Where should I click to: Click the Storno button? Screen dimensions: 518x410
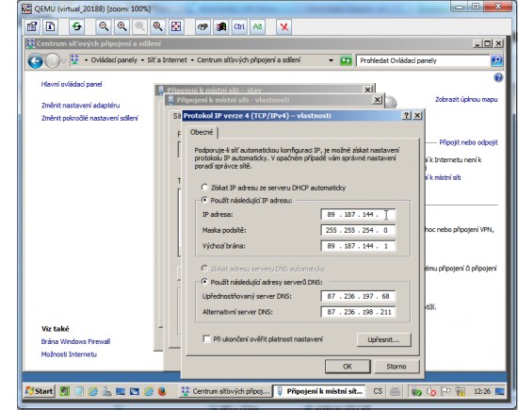click(397, 366)
